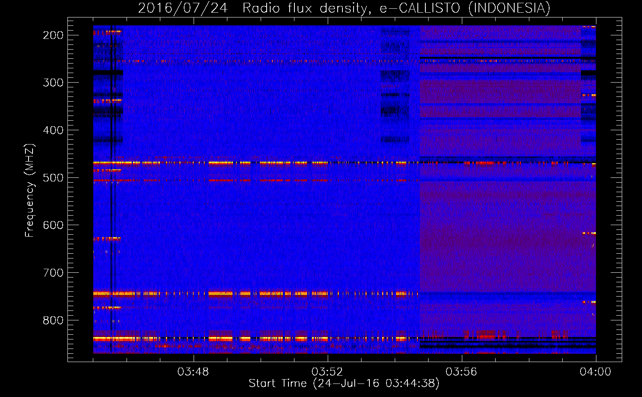Click the 600 frequency tick label

tap(53, 225)
